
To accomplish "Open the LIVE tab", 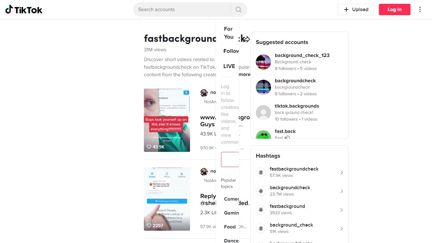I will 229,66.
